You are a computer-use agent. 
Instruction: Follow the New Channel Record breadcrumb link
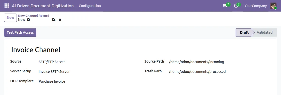click(34, 16)
